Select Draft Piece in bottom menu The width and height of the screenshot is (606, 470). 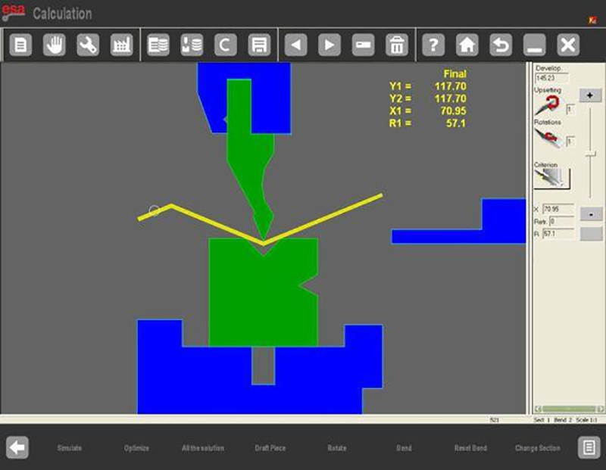(270, 448)
